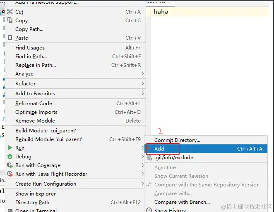Select Add in the Git submenu
This screenshot has height=212, width=274.
click(x=206, y=149)
